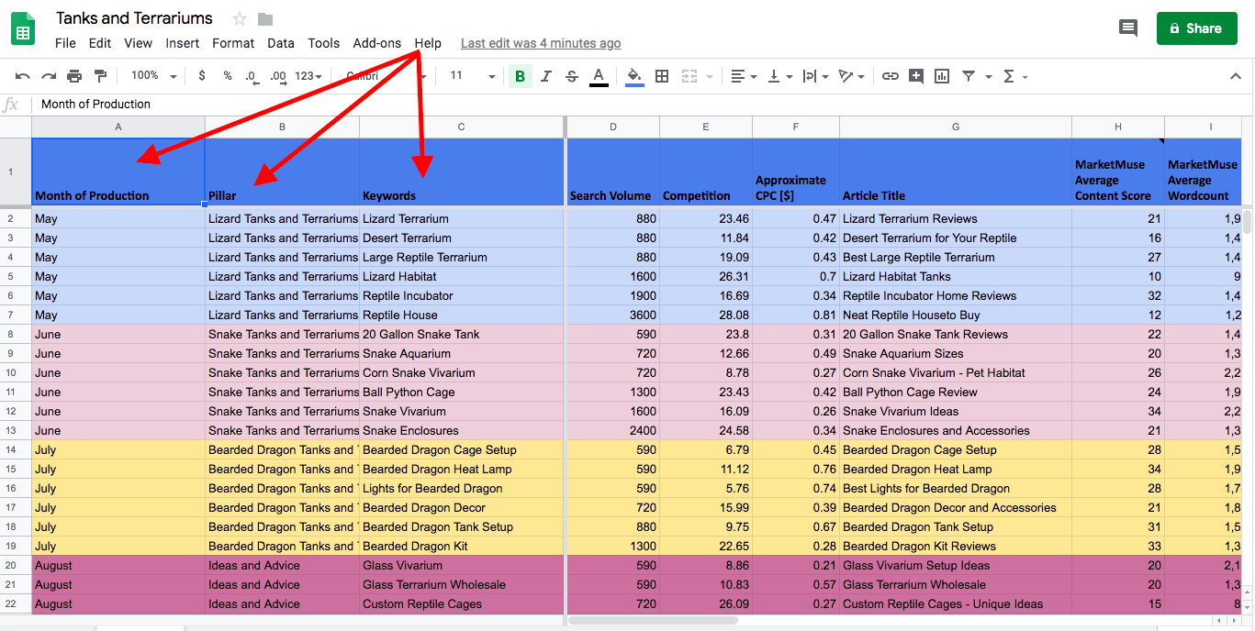Toggle bold formatting

(x=521, y=76)
